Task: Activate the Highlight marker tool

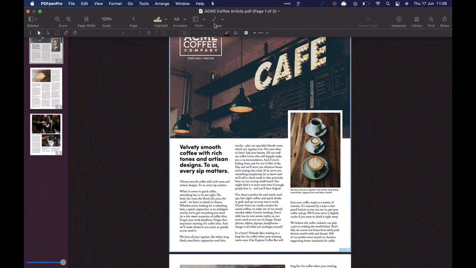Action: [158, 20]
